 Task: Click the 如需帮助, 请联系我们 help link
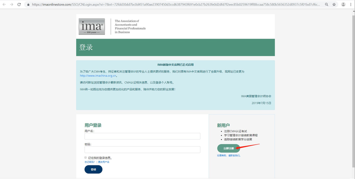point(229,155)
